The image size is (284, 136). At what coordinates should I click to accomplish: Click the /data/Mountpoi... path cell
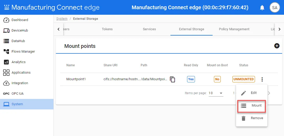[154, 79]
